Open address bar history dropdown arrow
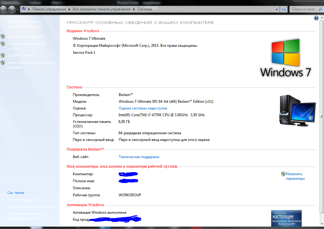 277,9
